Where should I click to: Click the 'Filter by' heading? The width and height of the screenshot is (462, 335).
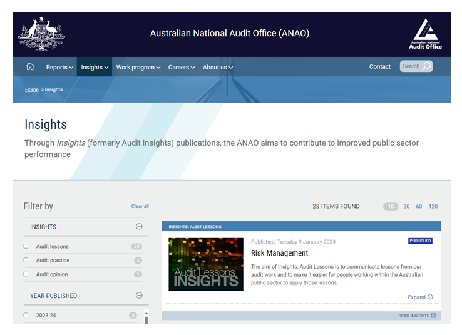38,206
